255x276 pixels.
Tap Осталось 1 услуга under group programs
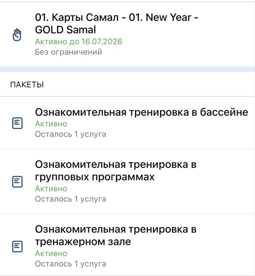tap(70, 199)
